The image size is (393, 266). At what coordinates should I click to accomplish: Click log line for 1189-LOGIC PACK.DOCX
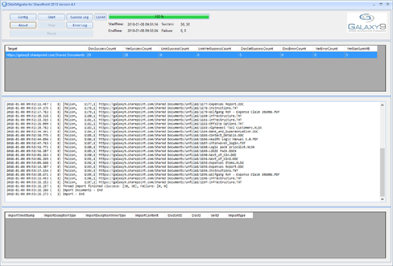(x=121, y=151)
